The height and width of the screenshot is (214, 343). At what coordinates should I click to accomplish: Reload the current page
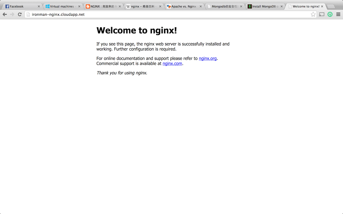[20, 14]
